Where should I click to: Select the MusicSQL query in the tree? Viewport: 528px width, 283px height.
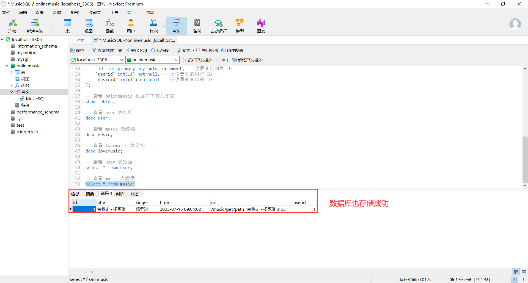(x=36, y=99)
